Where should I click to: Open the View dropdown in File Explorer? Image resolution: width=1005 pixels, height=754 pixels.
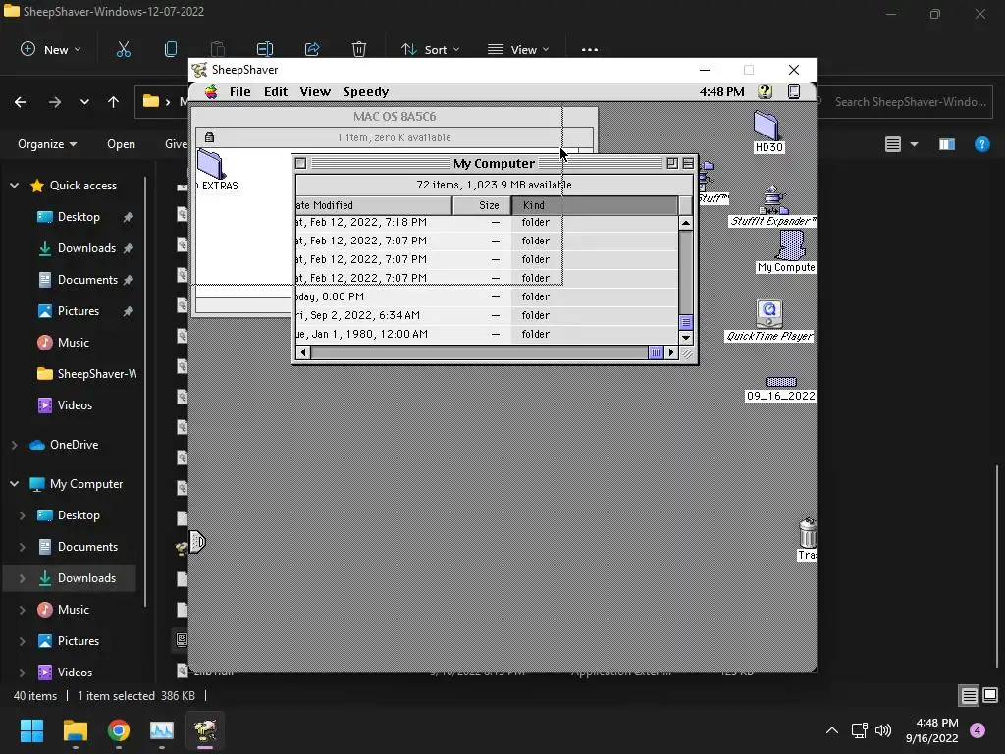(518, 49)
